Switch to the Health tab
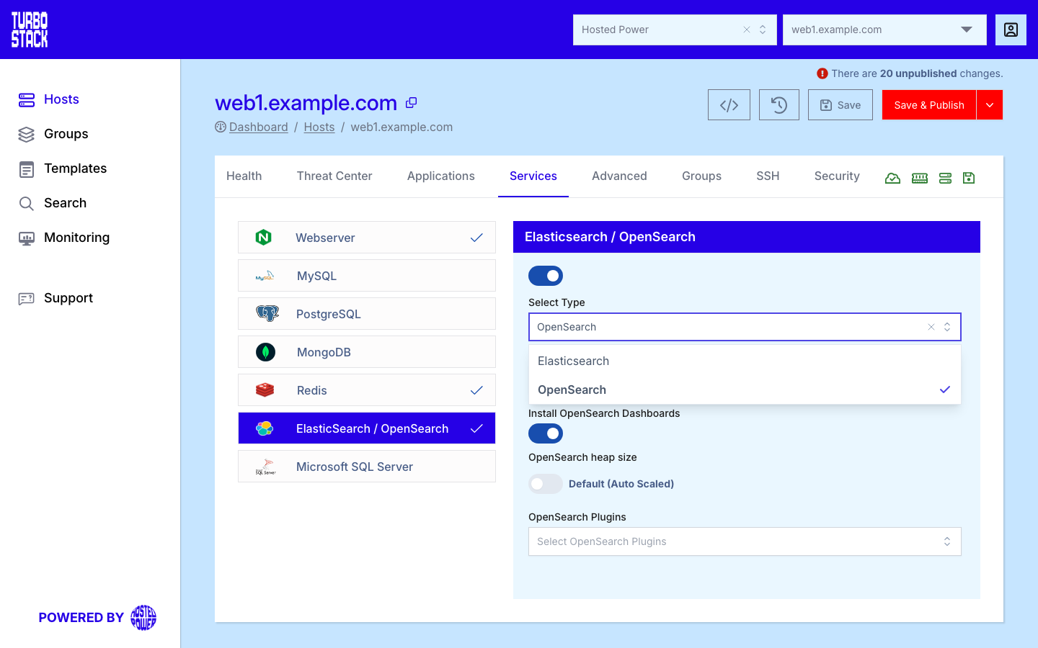1038x648 pixels. click(244, 176)
